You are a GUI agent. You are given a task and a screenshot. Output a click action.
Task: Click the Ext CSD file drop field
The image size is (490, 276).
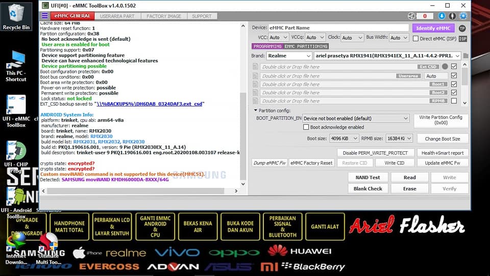pyautogui.click(x=350, y=66)
